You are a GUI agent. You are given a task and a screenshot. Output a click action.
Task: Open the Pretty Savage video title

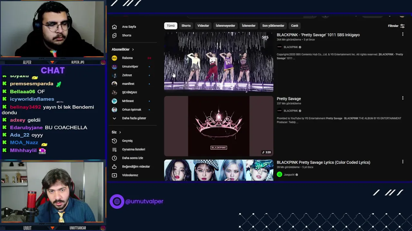click(x=289, y=98)
